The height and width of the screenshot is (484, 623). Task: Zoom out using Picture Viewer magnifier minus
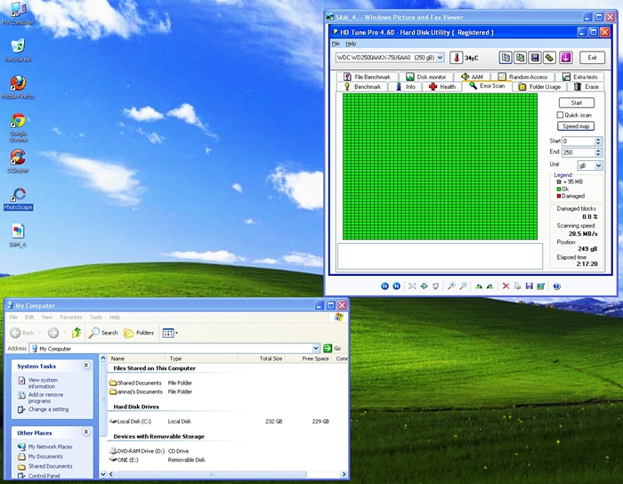464,286
